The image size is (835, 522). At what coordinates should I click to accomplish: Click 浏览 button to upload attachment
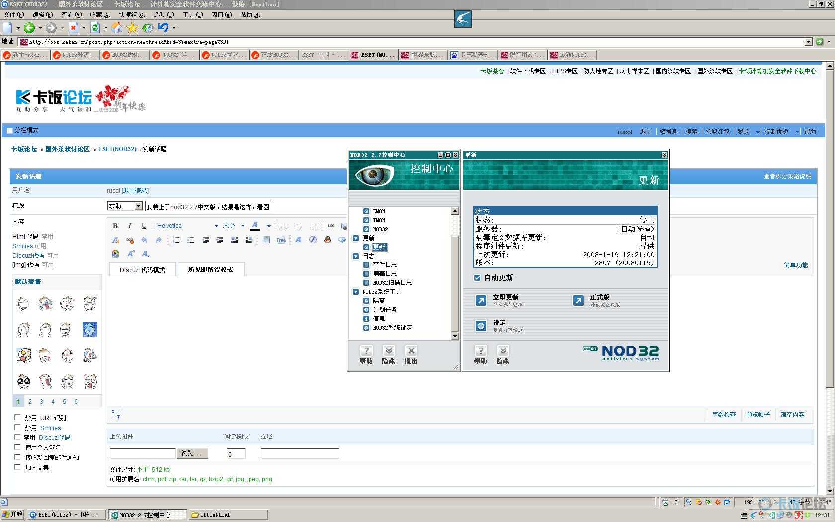(x=192, y=453)
